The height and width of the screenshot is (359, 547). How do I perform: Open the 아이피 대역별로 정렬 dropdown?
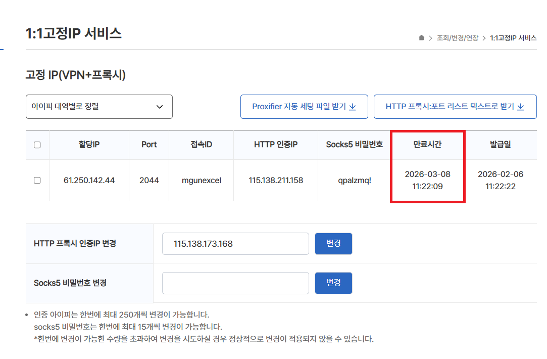pos(99,107)
